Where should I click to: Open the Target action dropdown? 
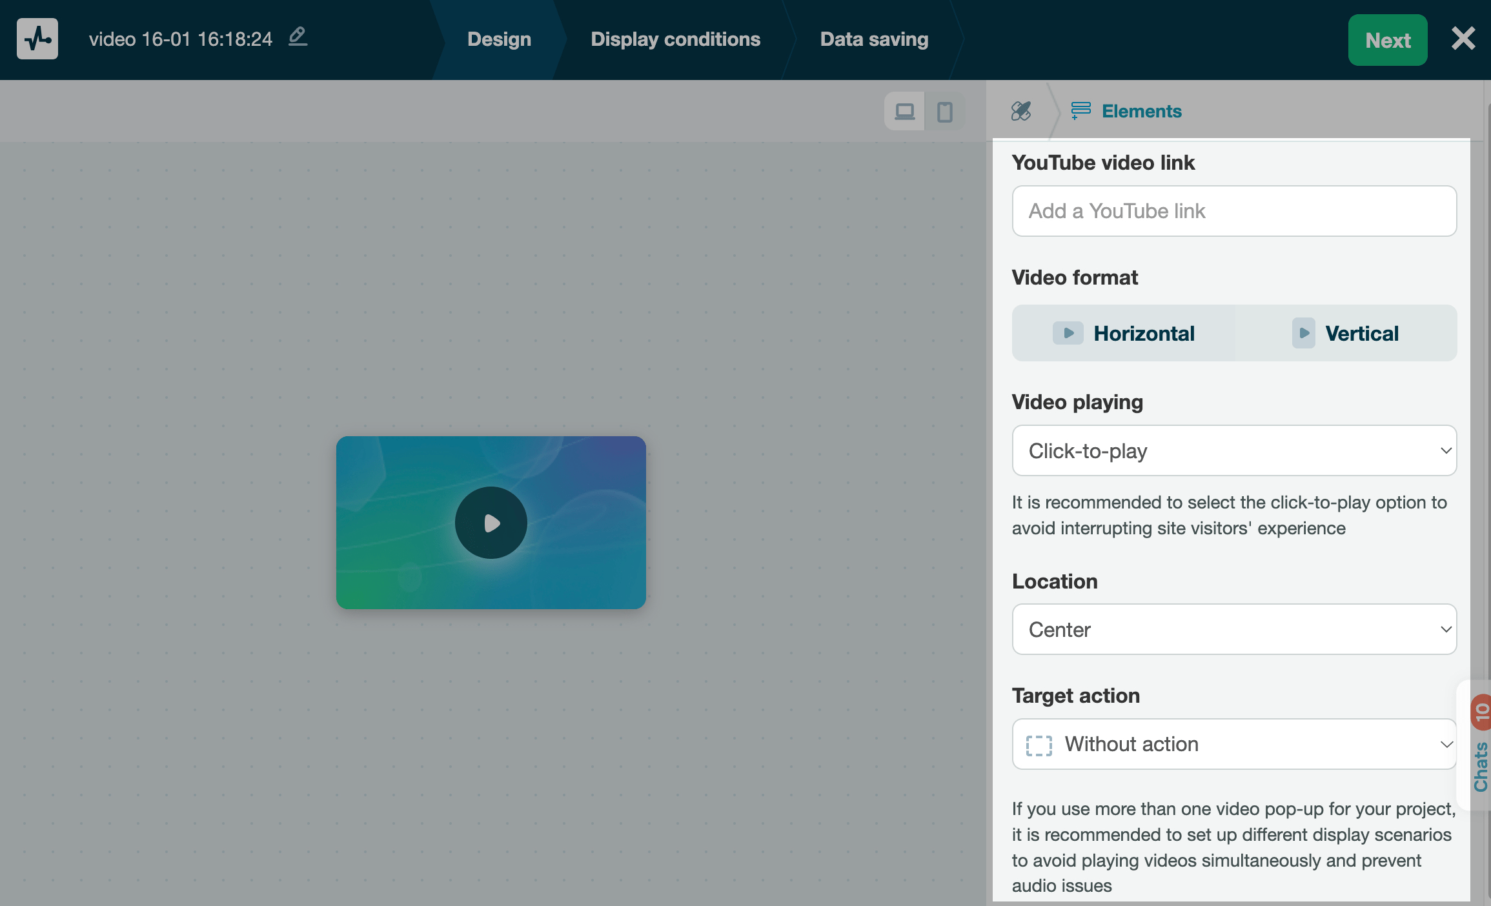[x=1233, y=744]
